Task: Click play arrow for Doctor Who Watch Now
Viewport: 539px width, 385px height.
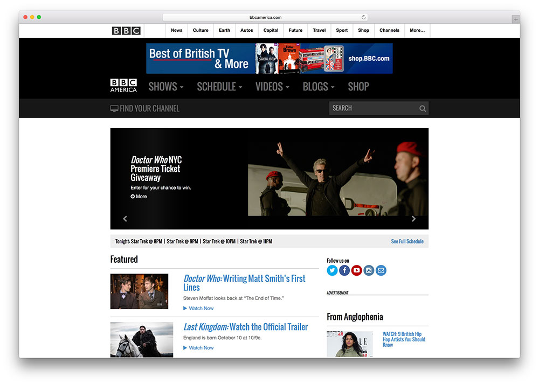Action: point(185,309)
